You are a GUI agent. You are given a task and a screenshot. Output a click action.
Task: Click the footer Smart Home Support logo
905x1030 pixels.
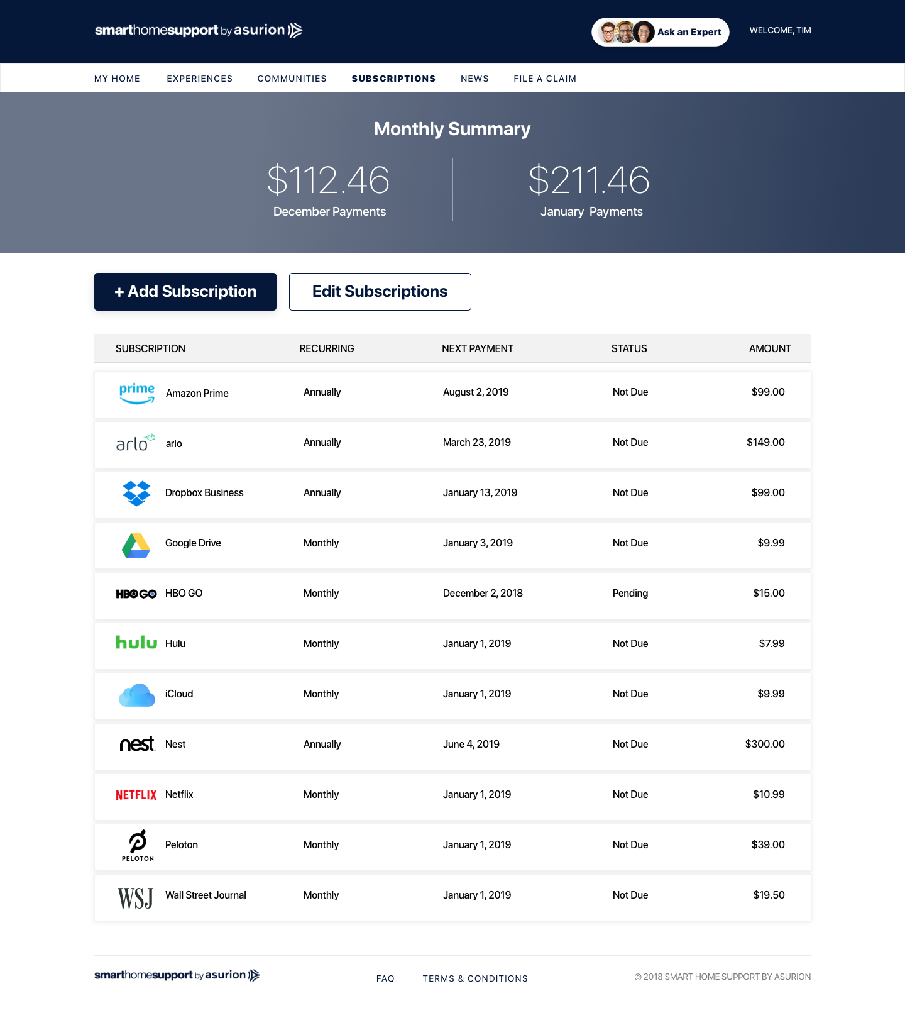click(x=177, y=975)
